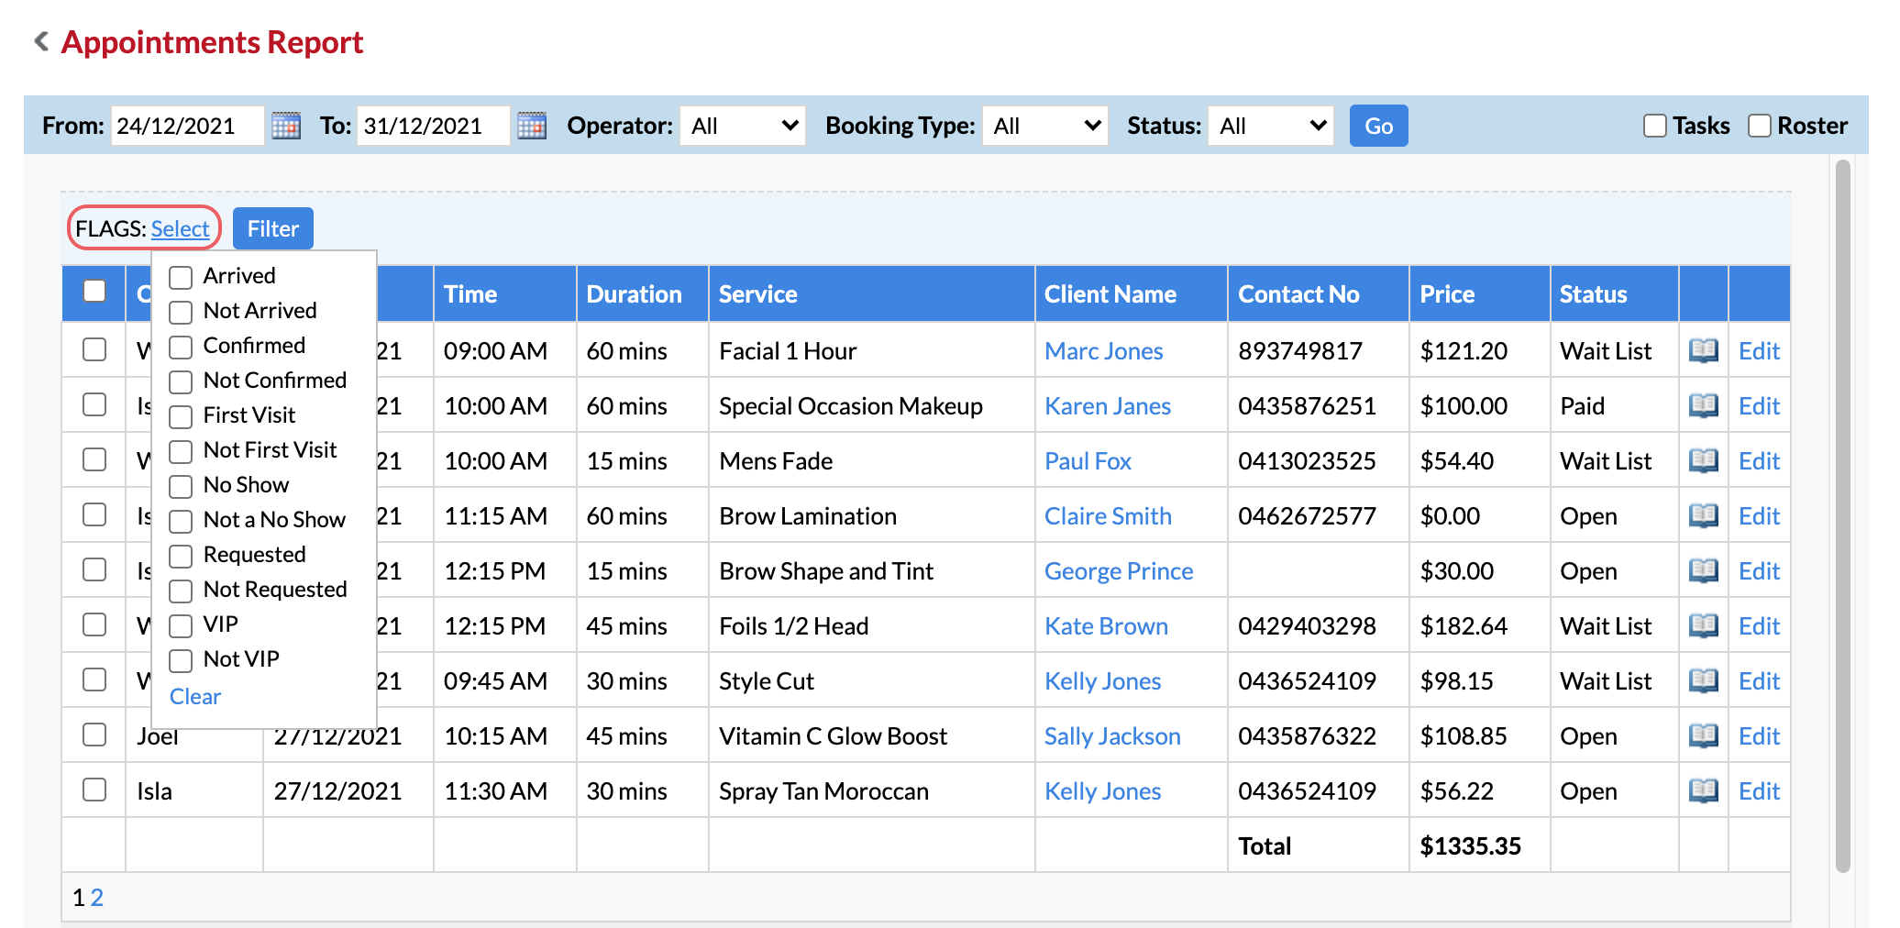The image size is (1900, 928).
Task: Open the Booking Type dropdown
Action: coord(1045,126)
